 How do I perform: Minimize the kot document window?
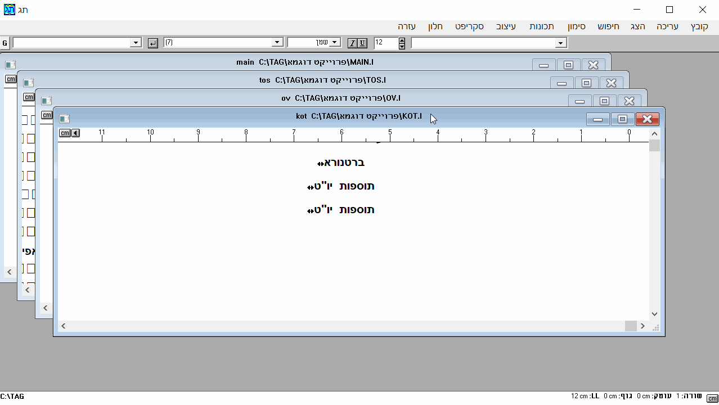pyautogui.click(x=598, y=119)
